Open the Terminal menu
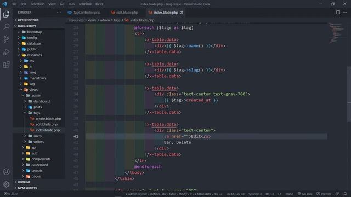Image resolution: width=351 pixels, height=197 pixels. coord(85,4)
